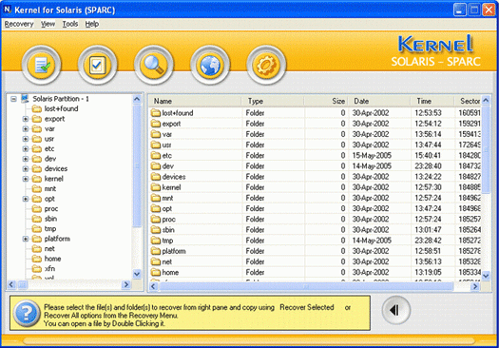Expand the etc folder in tree
Viewport: 499px width, 348px height.
pos(26,149)
